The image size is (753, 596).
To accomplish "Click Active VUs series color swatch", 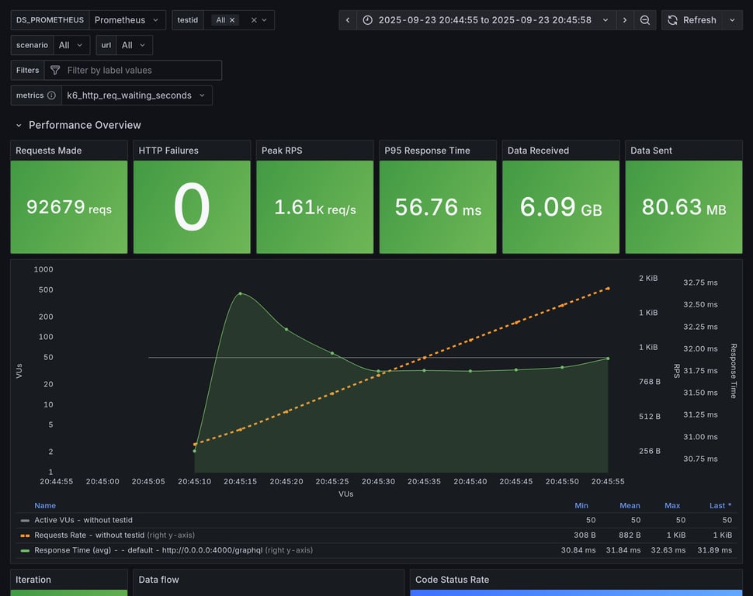I will click(25, 520).
